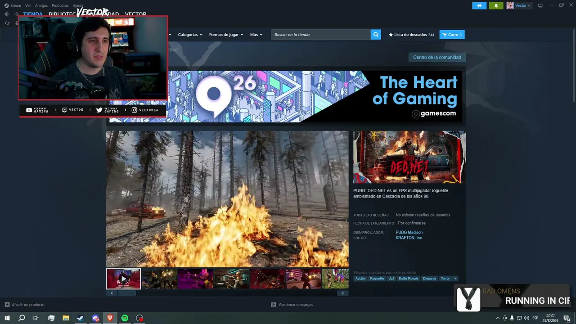This screenshot has height=324, width=576.
Task: Open the Ver menu
Action: [28, 5]
